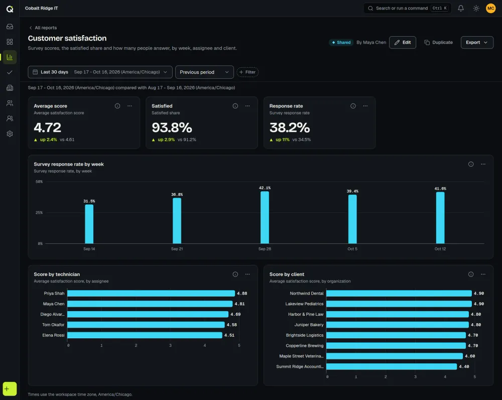The image size is (502, 400).
Task: Click the Sep 14 bar in weekly chart
Action: click(89, 224)
